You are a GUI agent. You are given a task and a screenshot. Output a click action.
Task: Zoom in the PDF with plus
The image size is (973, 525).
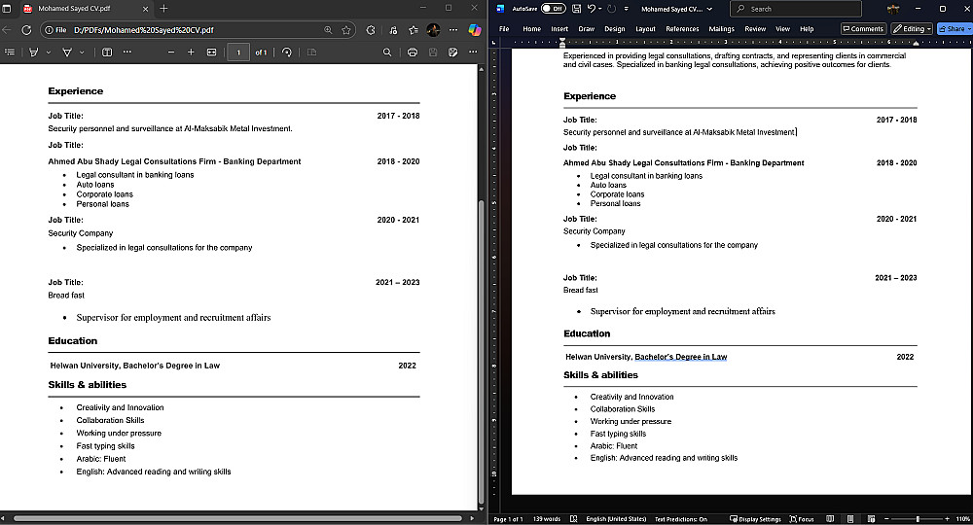point(191,52)
